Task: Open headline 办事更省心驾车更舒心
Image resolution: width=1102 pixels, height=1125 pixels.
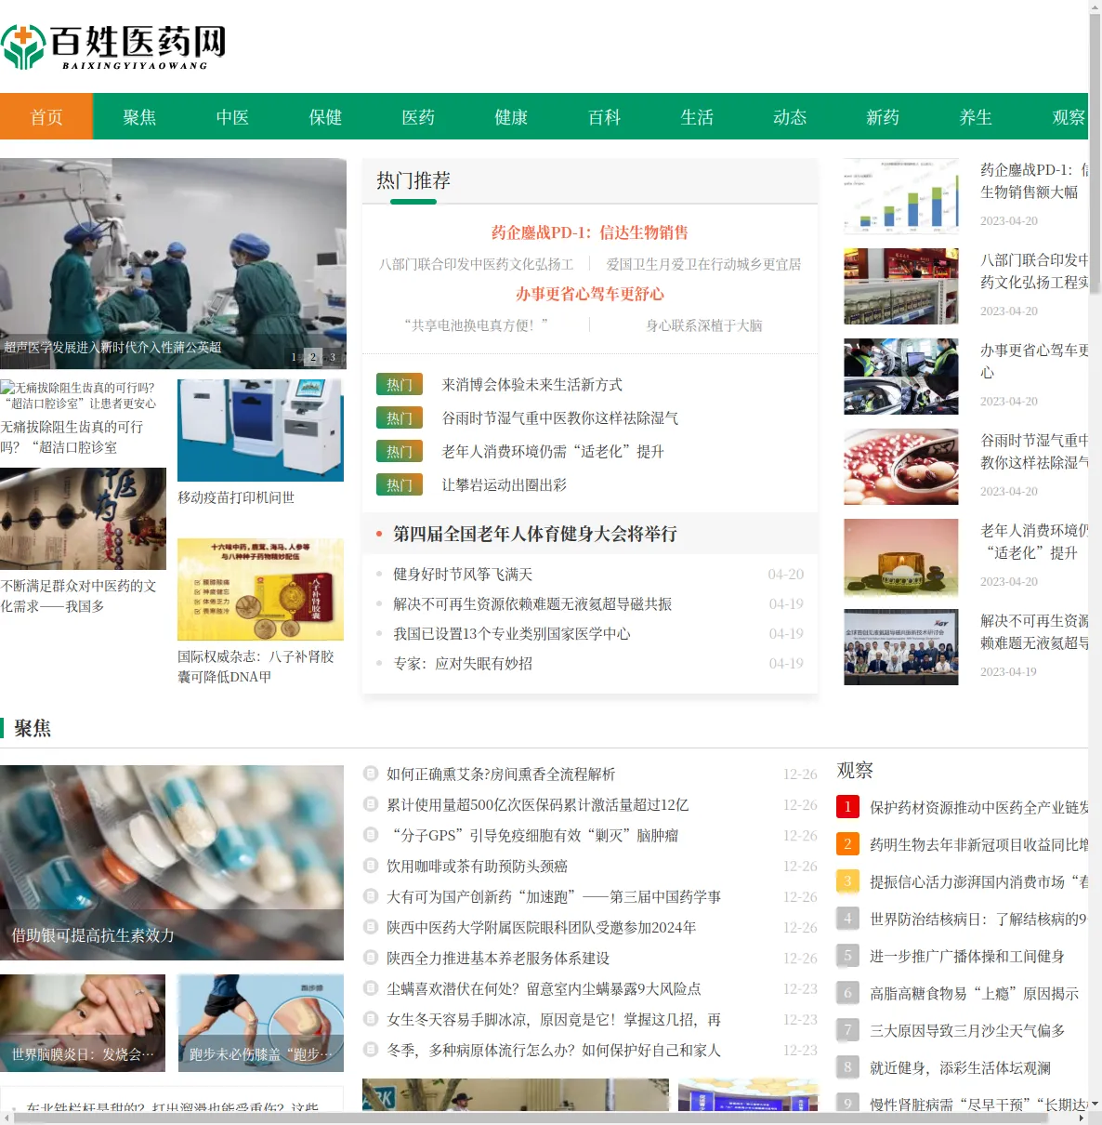Action: tap(590, 294)
